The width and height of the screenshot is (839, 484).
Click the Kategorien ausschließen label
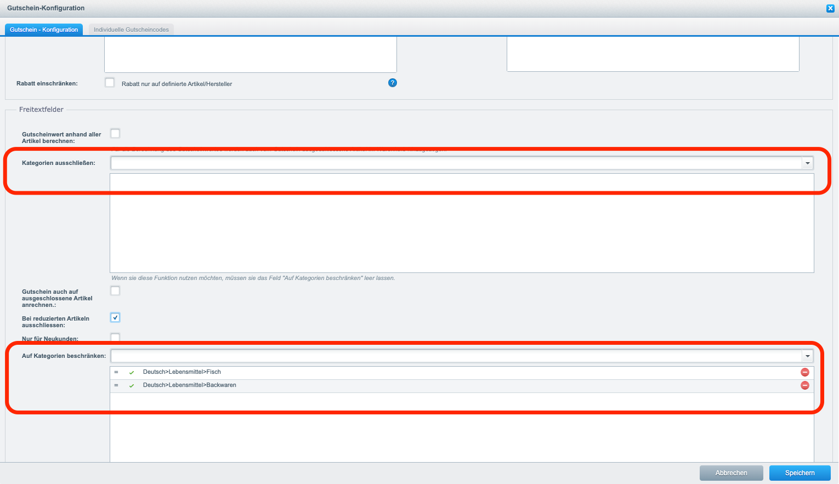[59, 163]
